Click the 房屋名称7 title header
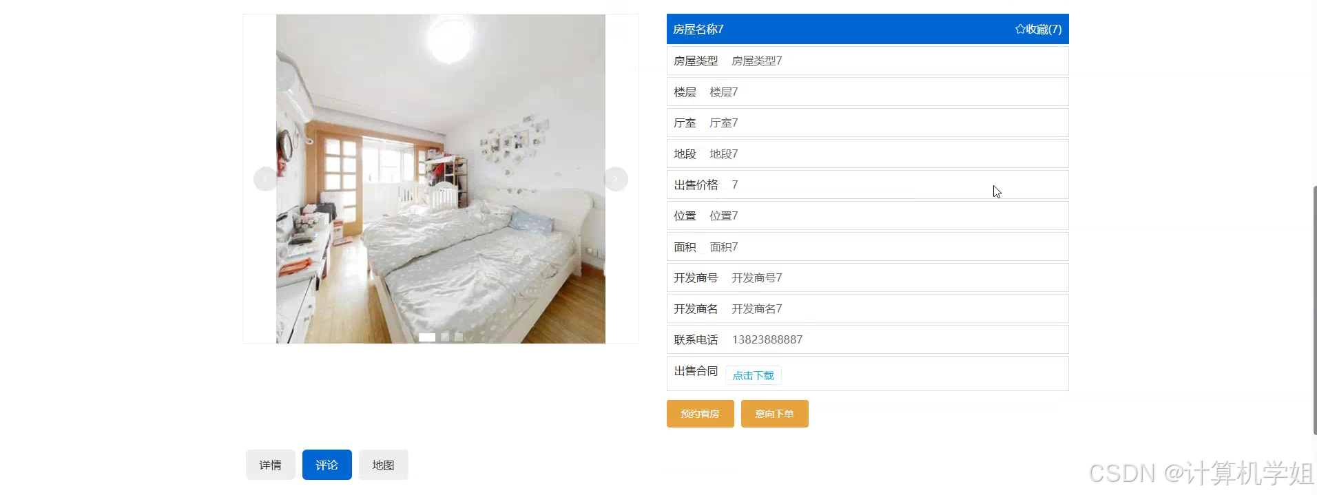 (x=698, y=29)
